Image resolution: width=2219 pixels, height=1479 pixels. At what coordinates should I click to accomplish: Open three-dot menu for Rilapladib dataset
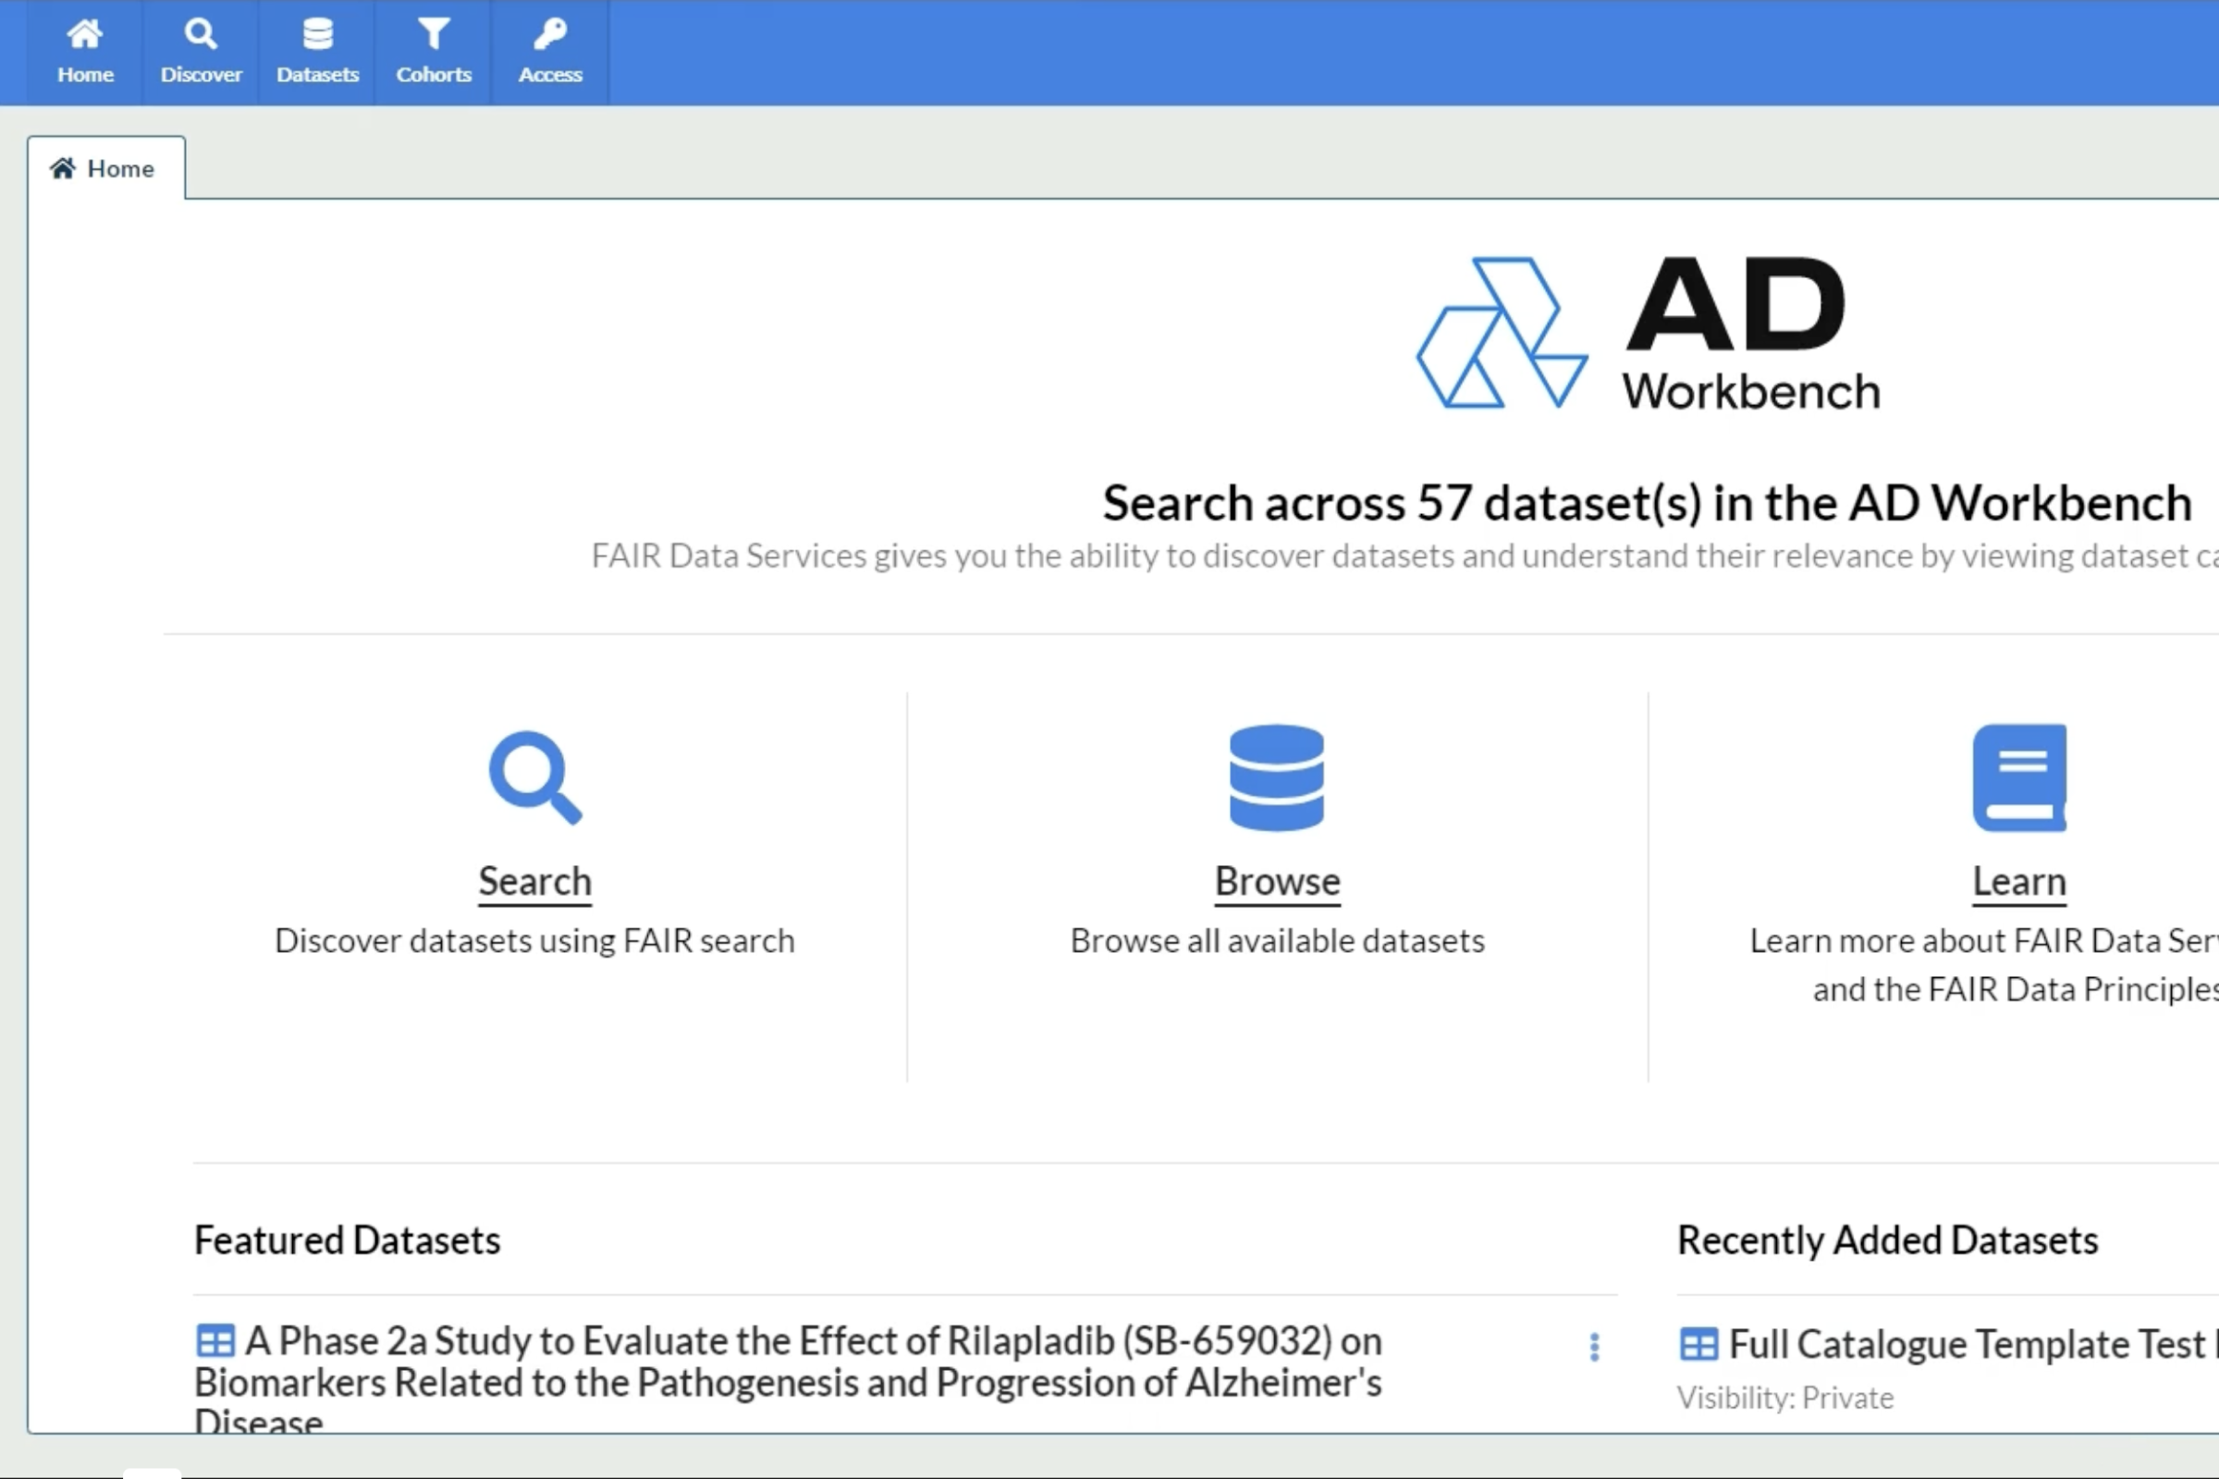point(1593,1347)
